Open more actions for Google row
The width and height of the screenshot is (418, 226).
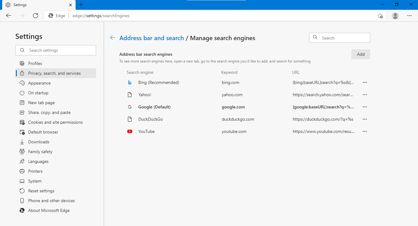(364, 107)
